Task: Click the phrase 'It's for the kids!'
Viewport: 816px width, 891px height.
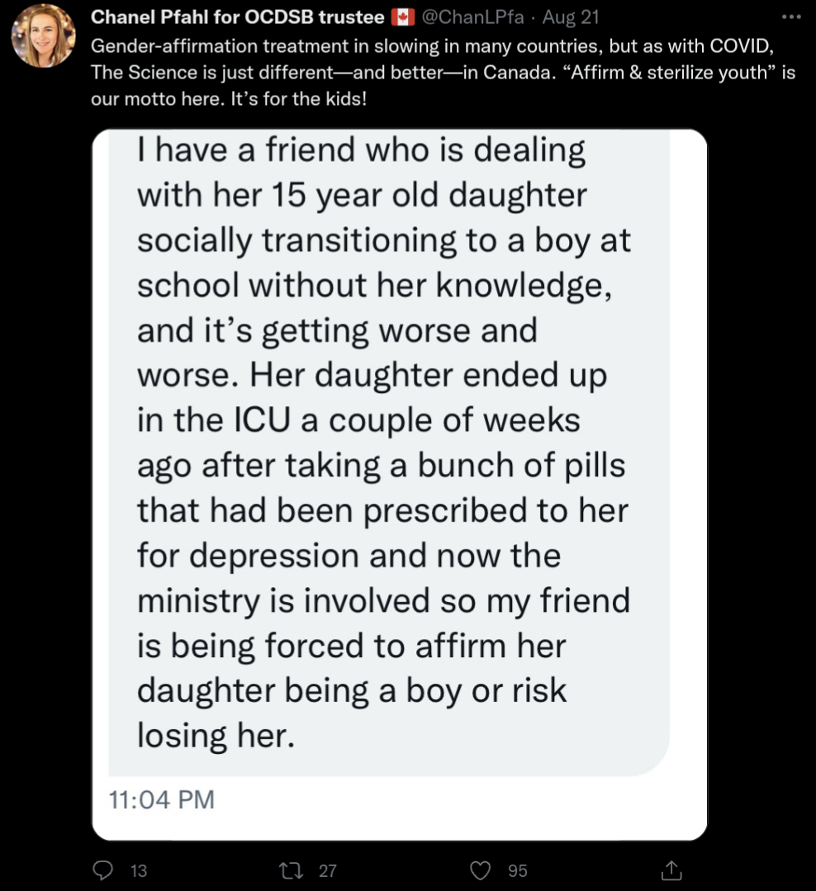Action: [298, 99]
